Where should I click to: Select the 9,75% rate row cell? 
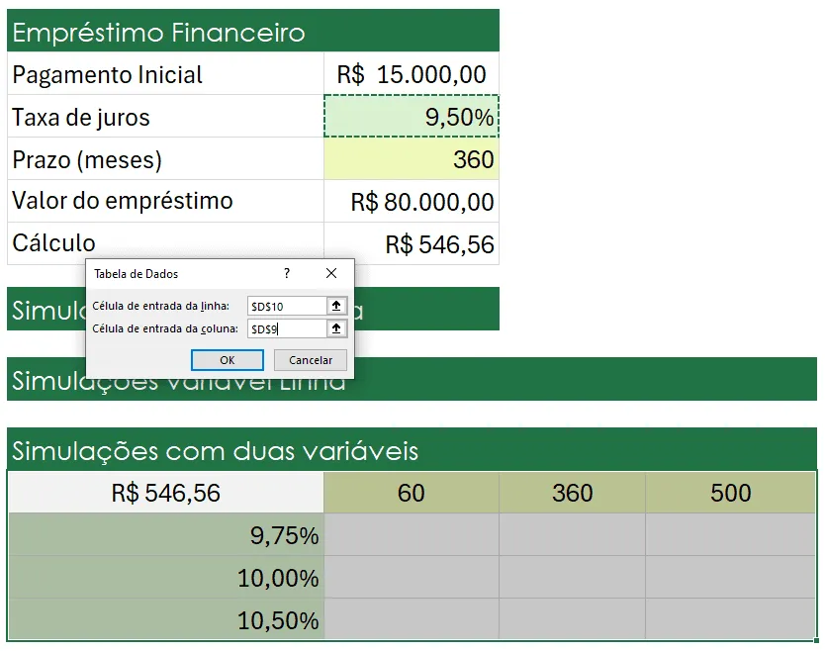coord(166,535)
